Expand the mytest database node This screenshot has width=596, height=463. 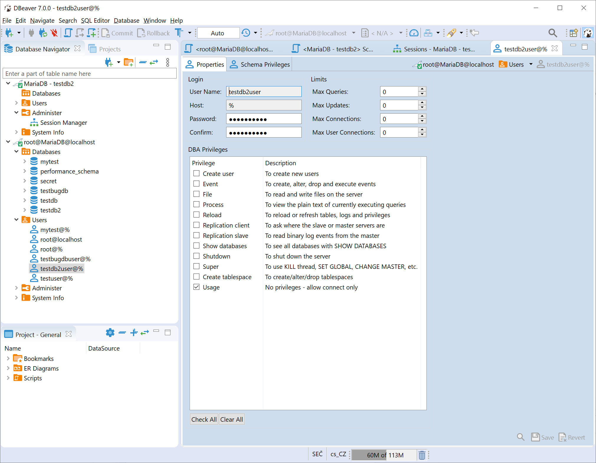(x=25, y=161)
